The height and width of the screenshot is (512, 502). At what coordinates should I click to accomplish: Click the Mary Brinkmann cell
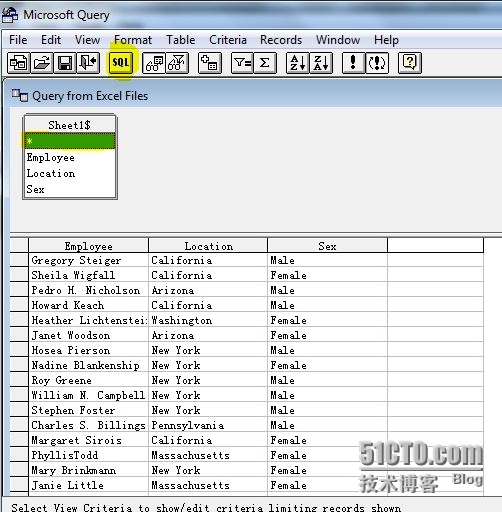pyautogui.click(x=89, y=470)
